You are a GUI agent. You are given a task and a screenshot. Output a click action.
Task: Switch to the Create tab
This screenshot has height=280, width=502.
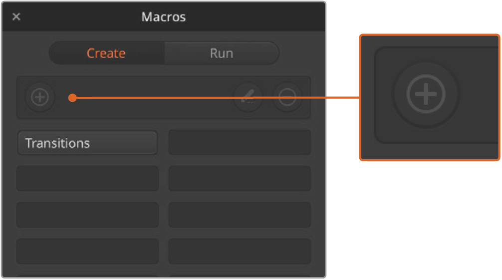pyautogui.click(x=106, y=53)
